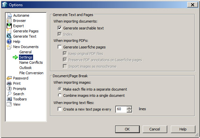Tick Create a new text page checkbox
The image size is (200, 138).
click(x=60, y=109)
